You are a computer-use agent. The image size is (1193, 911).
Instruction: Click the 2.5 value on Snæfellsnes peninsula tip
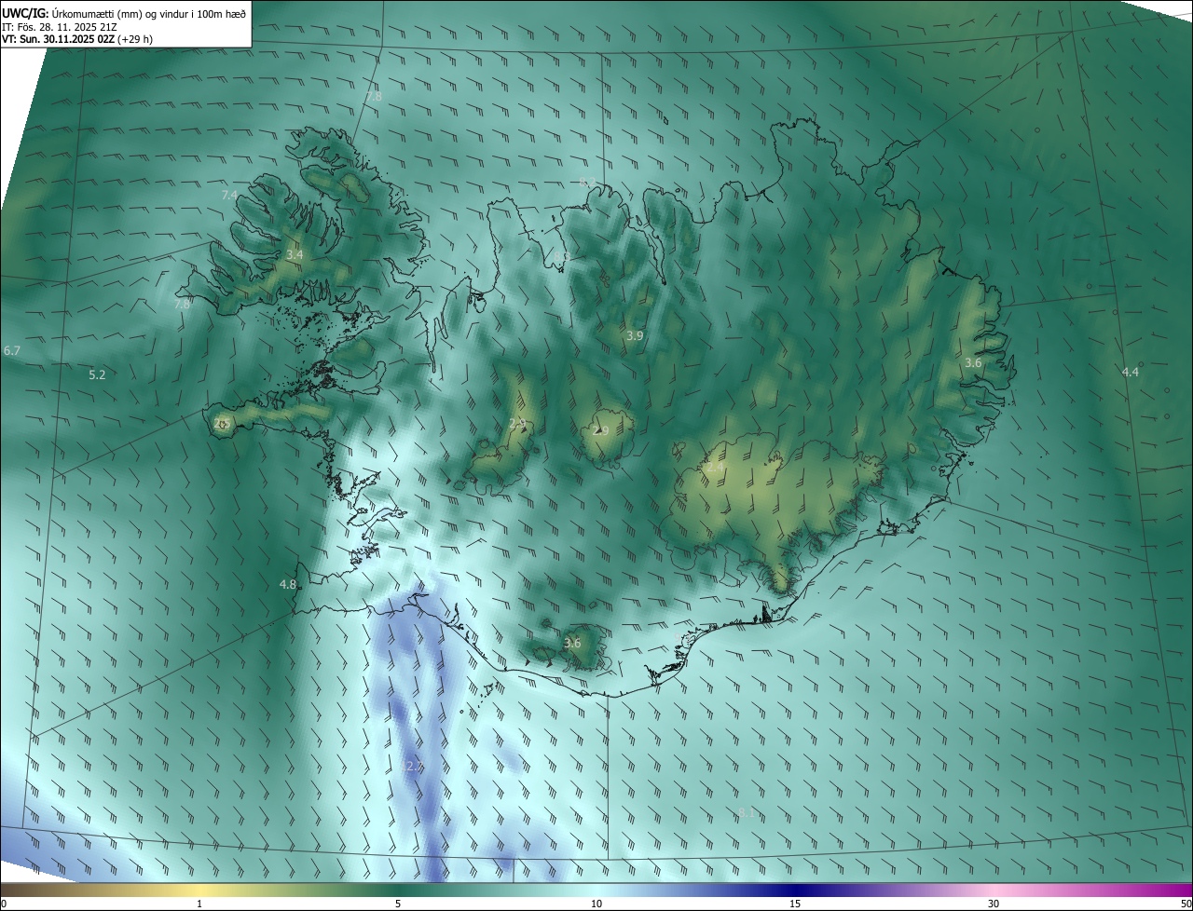221,424
